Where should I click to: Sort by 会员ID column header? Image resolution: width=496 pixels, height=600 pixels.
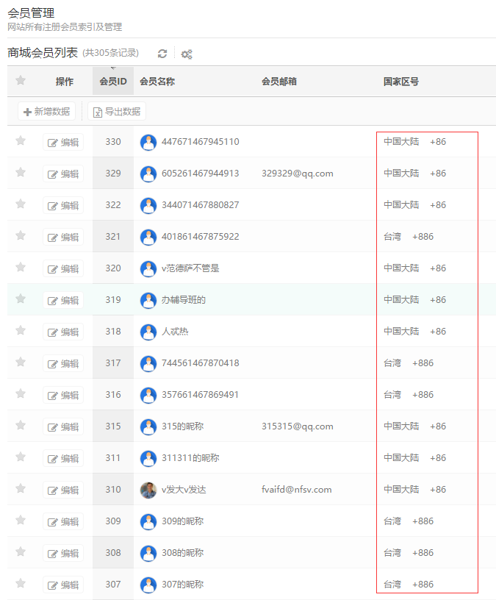(113, 82)
